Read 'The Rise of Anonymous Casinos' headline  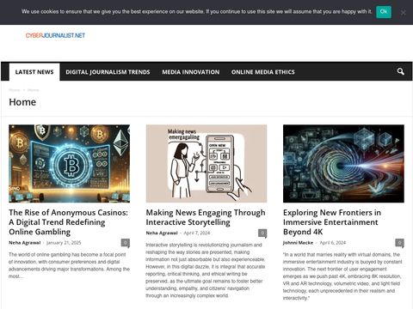[x=69, y=222]
